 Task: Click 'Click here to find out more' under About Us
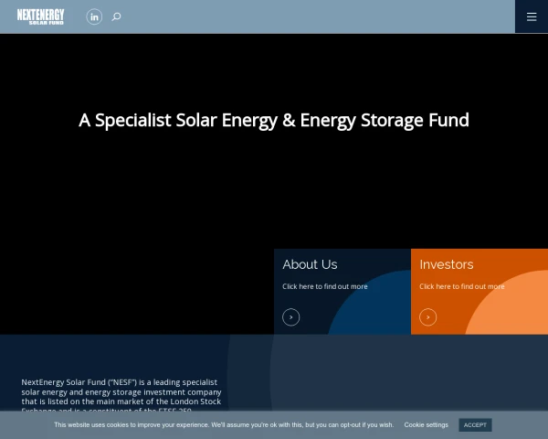pyautogui.click(x=325, y=286)
